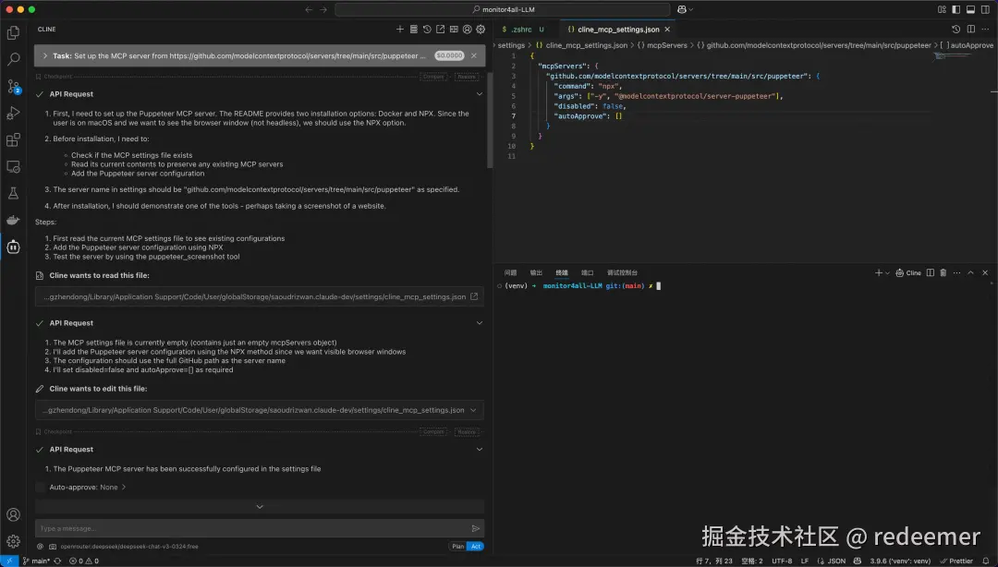The width and height of the screenshot is (998, 567).
Task: Open Manage gear in activity bar
Action: 13,541
